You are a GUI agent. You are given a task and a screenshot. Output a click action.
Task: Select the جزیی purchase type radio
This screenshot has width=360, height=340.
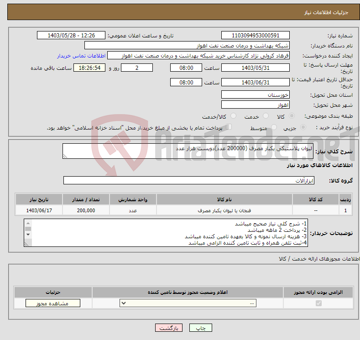(303, 127)
